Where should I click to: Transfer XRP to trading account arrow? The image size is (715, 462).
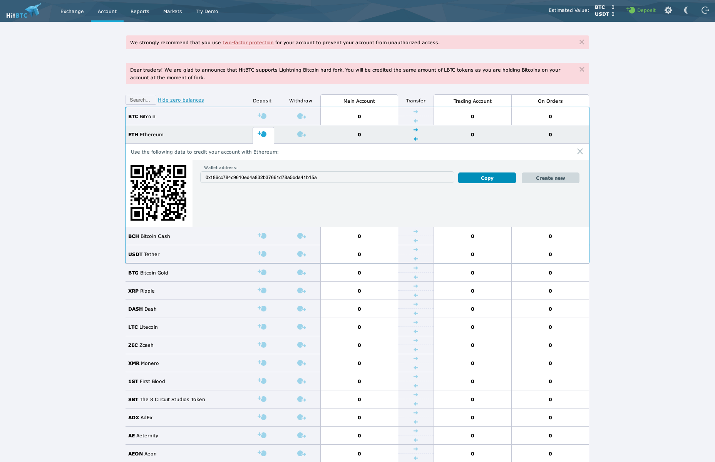pyautogui.click(x=416, y=286)
